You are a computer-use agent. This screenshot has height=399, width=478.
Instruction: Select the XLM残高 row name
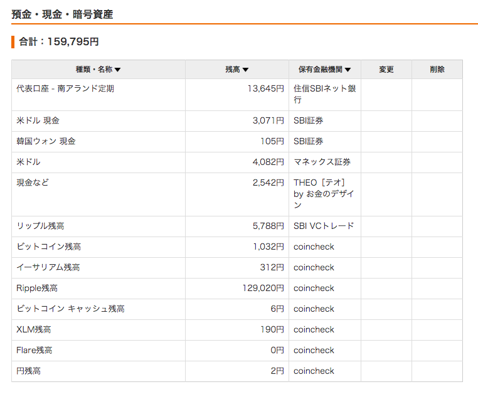tap(33, 330)
